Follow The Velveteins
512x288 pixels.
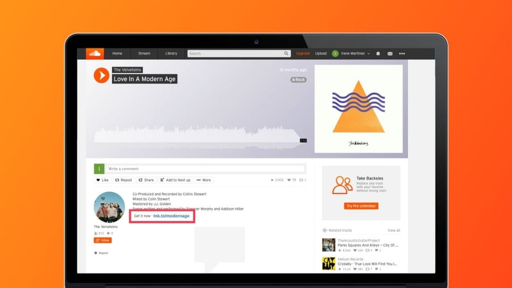103,240
